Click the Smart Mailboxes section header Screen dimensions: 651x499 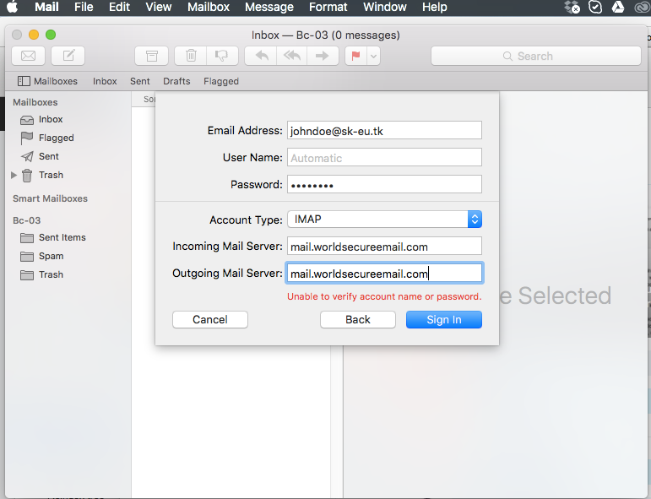point(50,198)
